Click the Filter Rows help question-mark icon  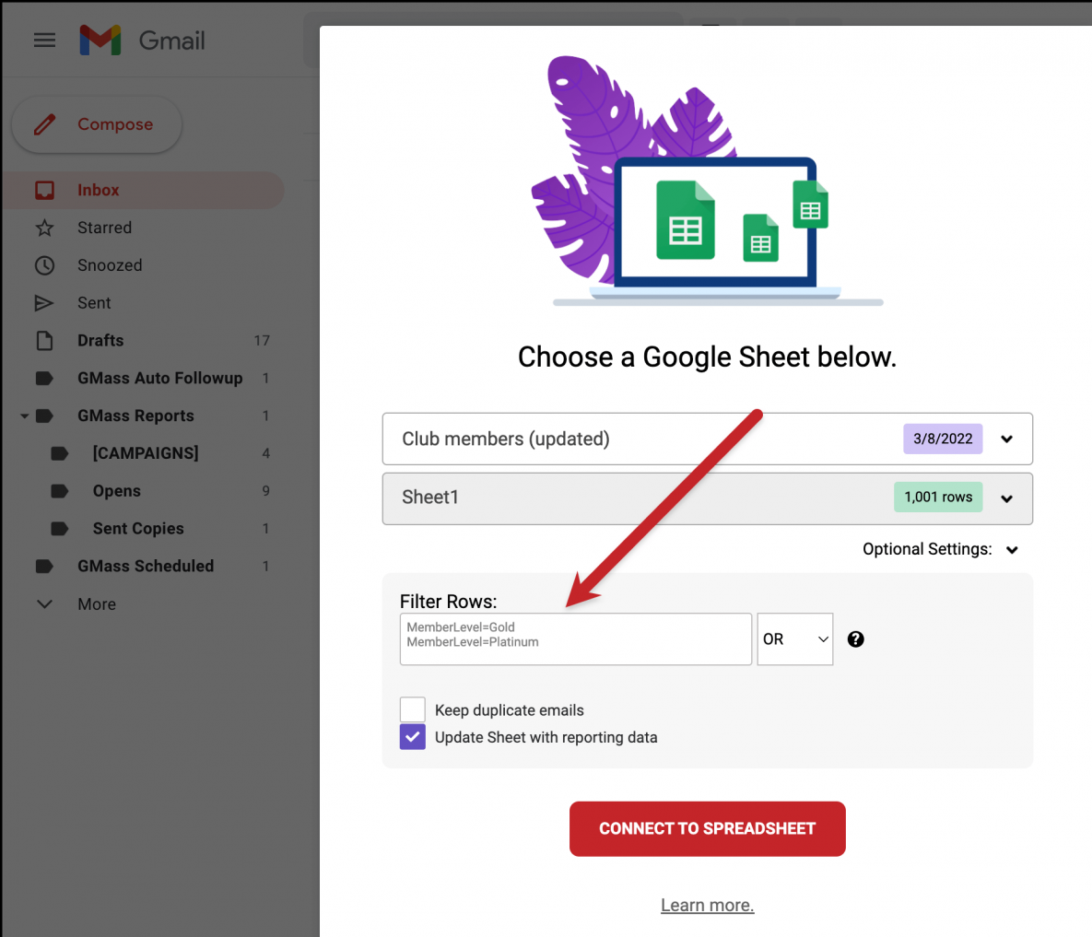point(856,639)
